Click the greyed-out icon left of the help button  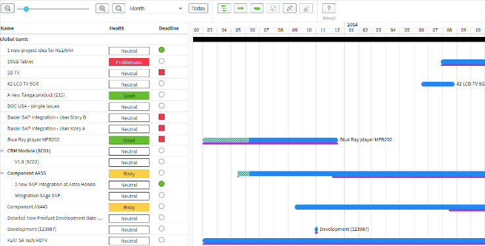click(306, 9)
